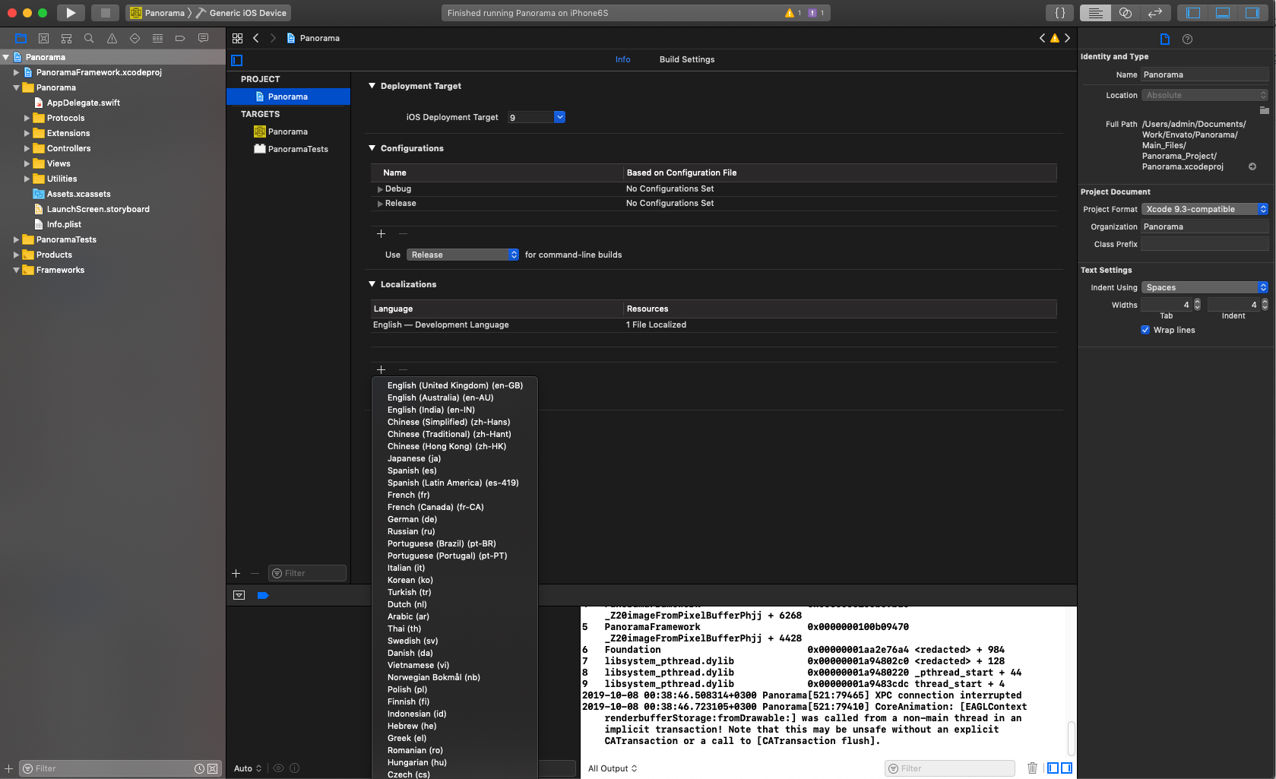Viewport: 1276px width, 779px height.
Task: Uncheck the Wrap lines checkbox
Action: coord(1145,330)
